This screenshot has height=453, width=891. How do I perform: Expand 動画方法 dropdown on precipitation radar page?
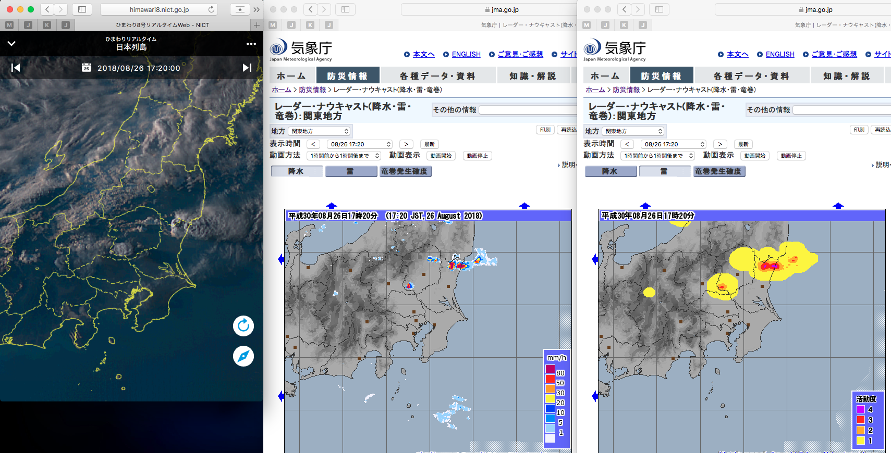[344, 156]
